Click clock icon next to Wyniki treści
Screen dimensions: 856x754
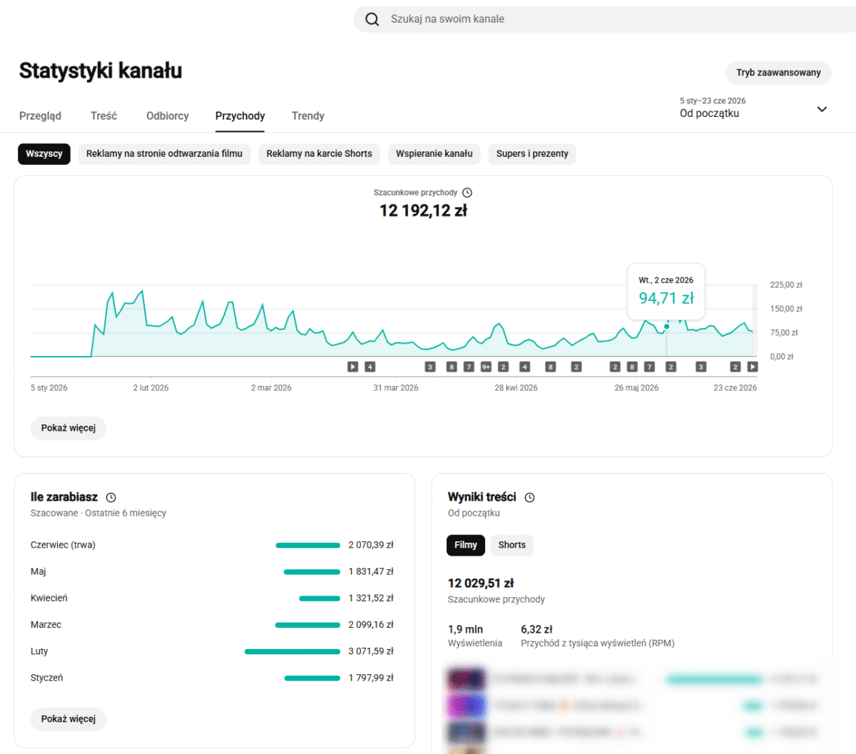(x=529, y=498)
